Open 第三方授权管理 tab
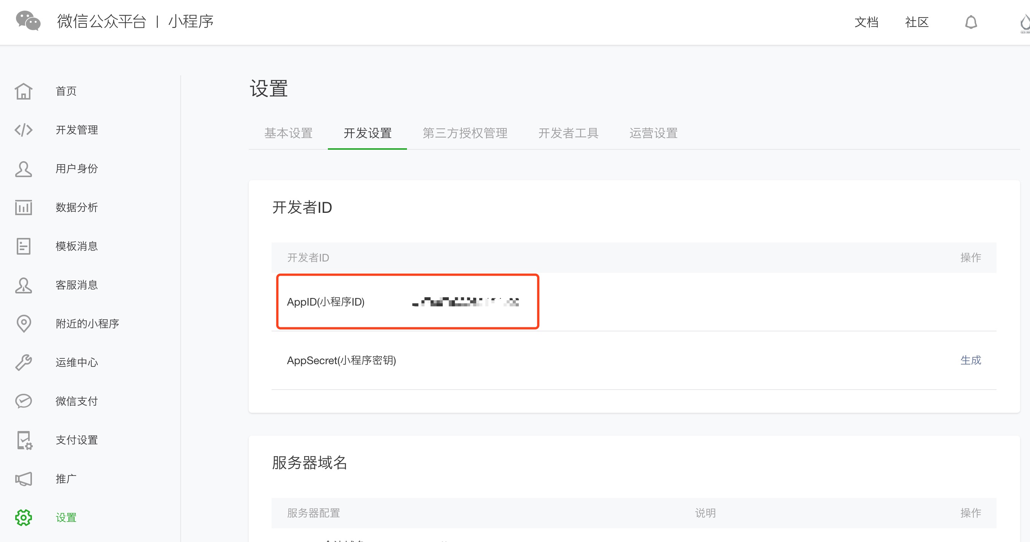 click(465, 133)
